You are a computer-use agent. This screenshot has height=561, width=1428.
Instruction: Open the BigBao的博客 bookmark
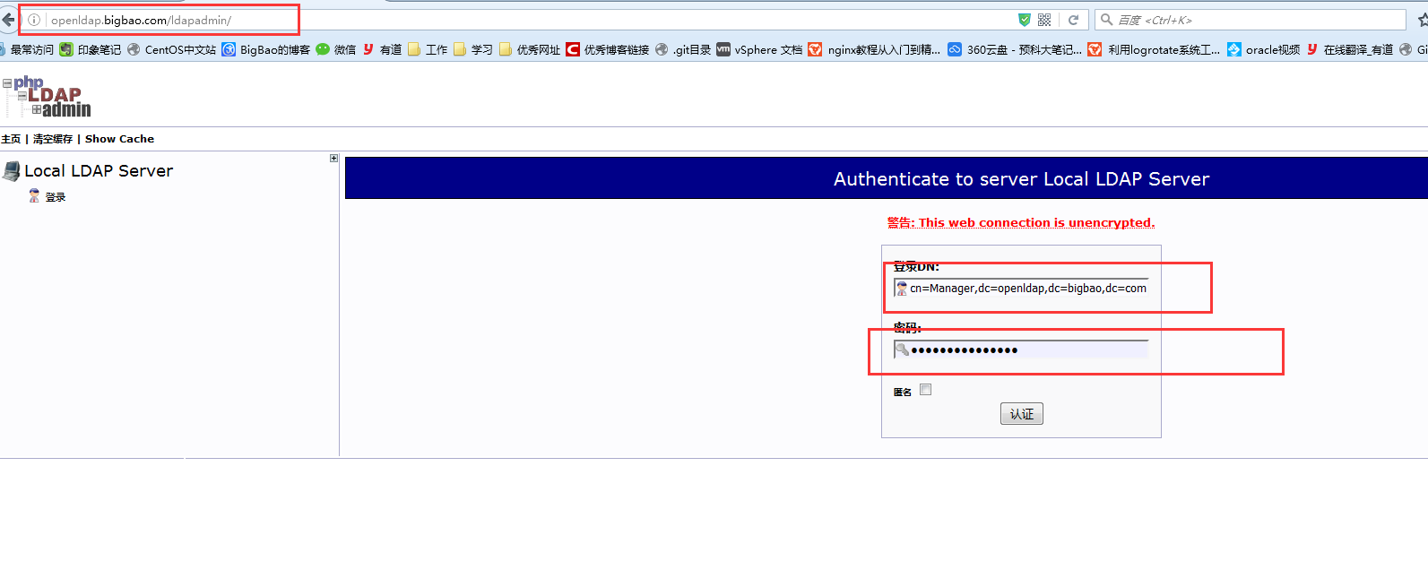coord(266,49)
